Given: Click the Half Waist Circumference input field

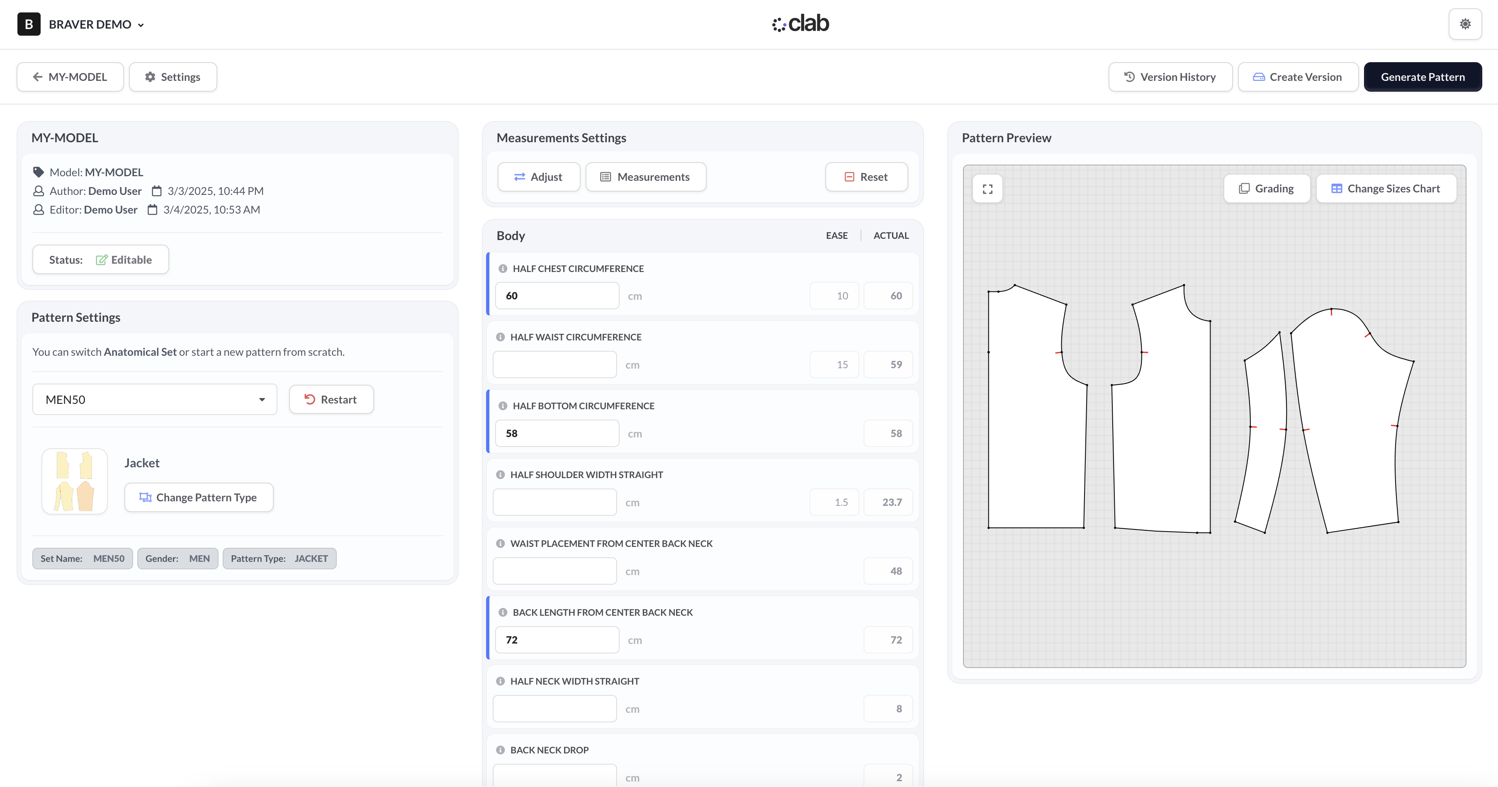Looking at the screenshot, I should pos(554,364).
